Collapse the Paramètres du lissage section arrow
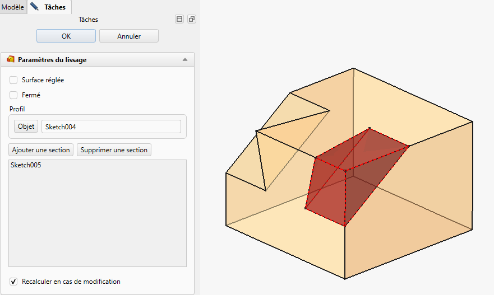 [x=185, y=59]
